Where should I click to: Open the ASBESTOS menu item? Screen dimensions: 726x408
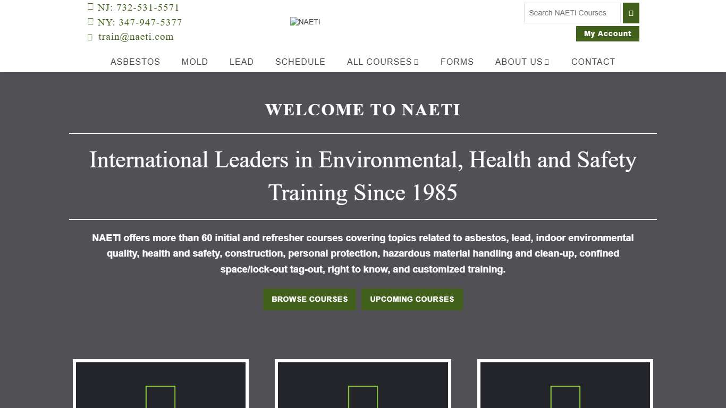pos(135,62)
